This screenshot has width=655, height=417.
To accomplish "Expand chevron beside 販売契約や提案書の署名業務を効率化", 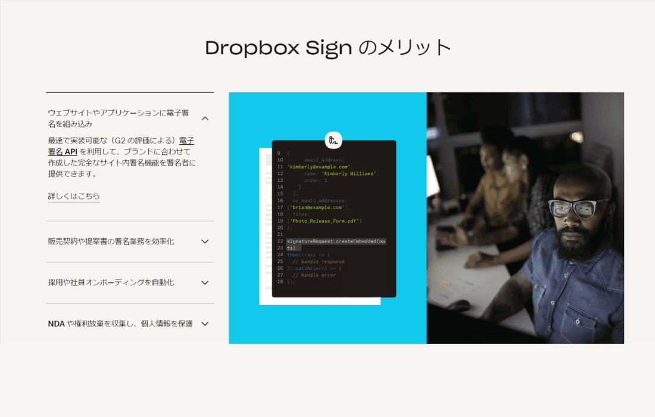I will point(205,241).
